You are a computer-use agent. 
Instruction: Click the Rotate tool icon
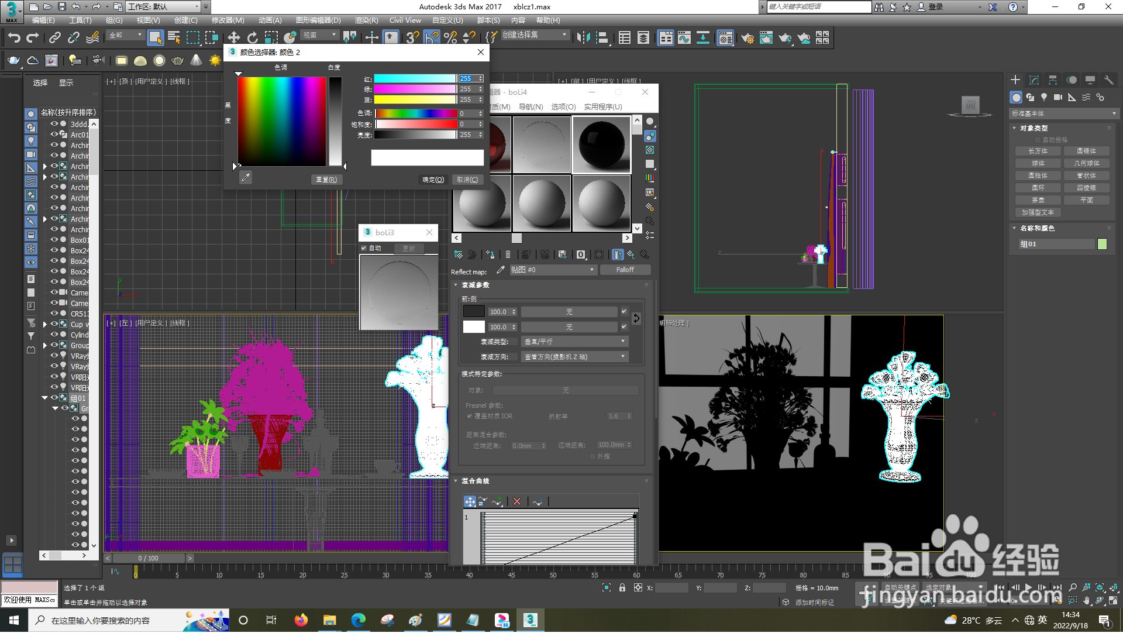coord(252,38)
